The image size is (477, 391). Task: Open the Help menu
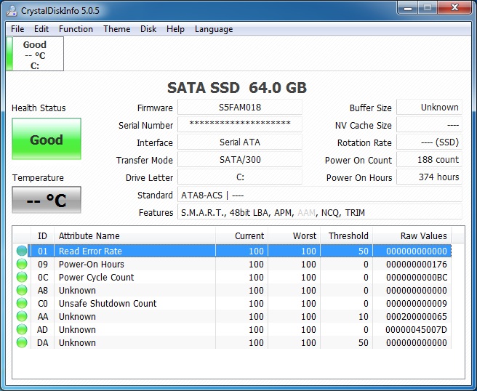point(175,29)
